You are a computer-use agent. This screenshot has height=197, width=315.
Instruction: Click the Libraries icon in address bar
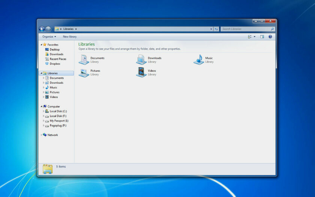click(x=57, y=29)
